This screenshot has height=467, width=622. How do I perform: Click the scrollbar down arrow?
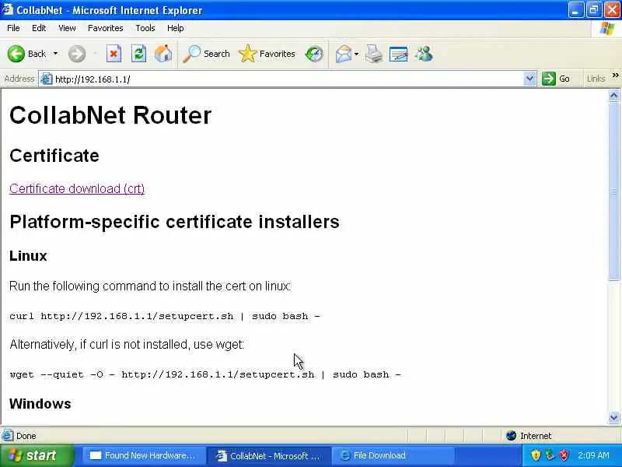click(613, 417)
